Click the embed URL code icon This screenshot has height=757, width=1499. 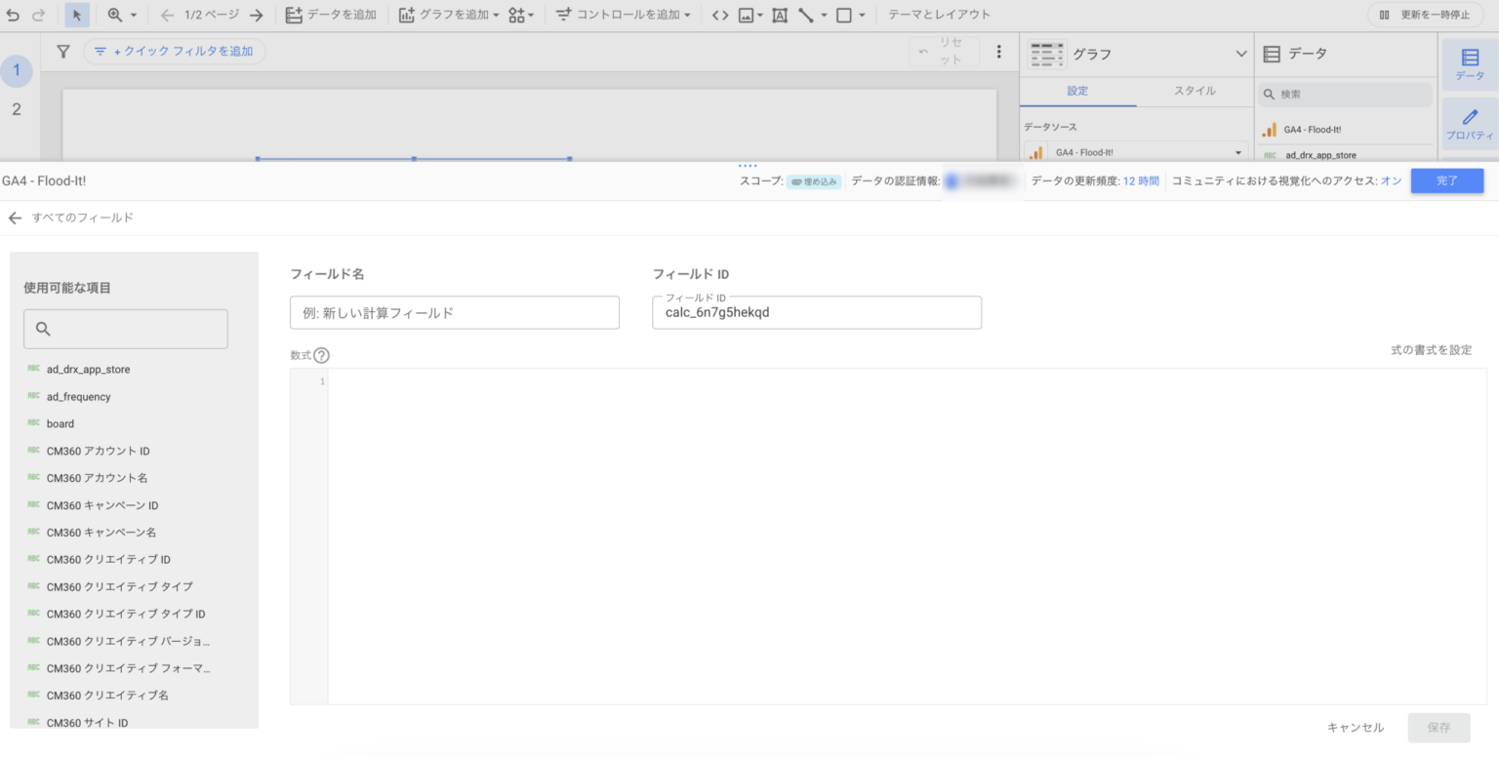tap(719, 15)
